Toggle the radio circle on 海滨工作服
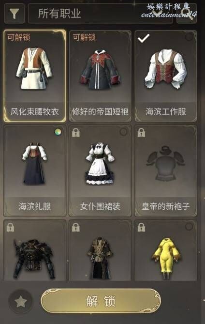 click(189, 37)
